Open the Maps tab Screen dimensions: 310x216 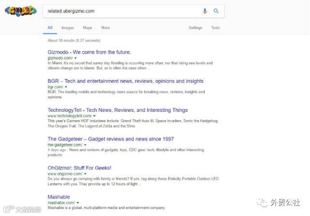[87, 28]
